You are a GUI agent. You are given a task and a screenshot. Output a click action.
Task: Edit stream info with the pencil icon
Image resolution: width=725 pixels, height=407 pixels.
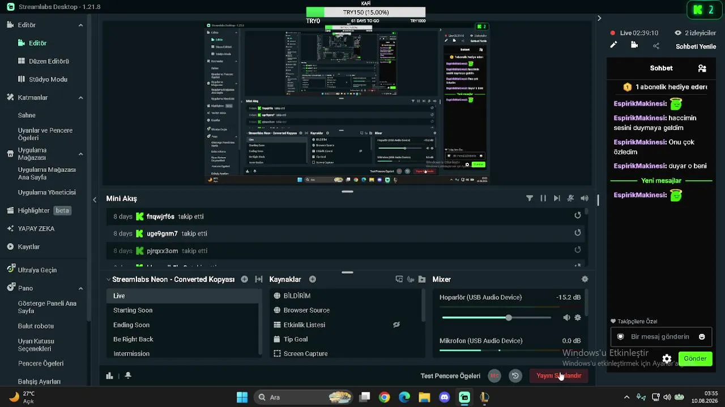(x=613, y=45)
